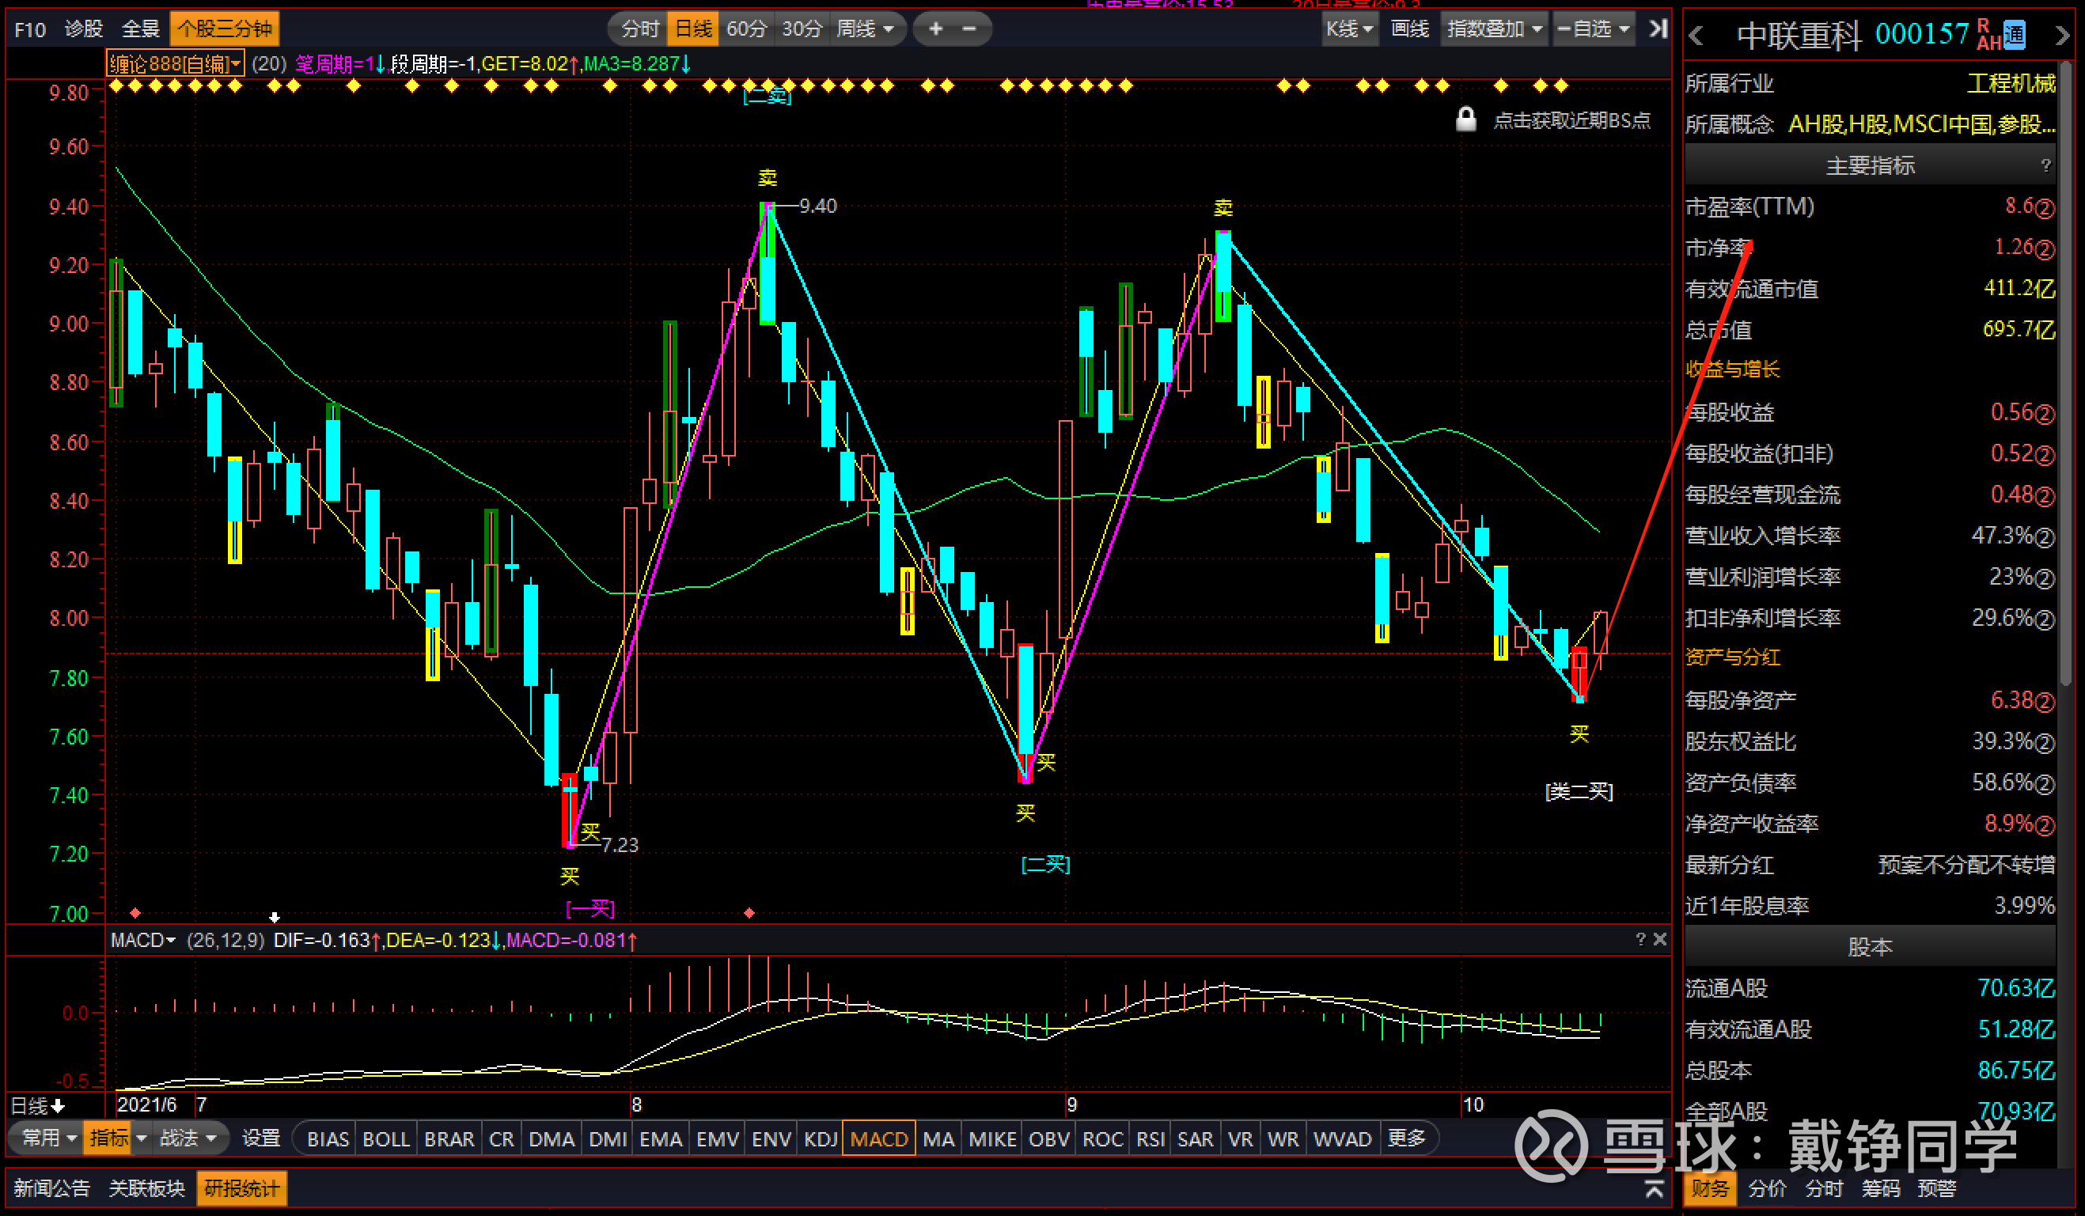This screenshot has width=2085, height=1216.
Task: Open the 常用 dropdown
Action: pos(49,1138)
